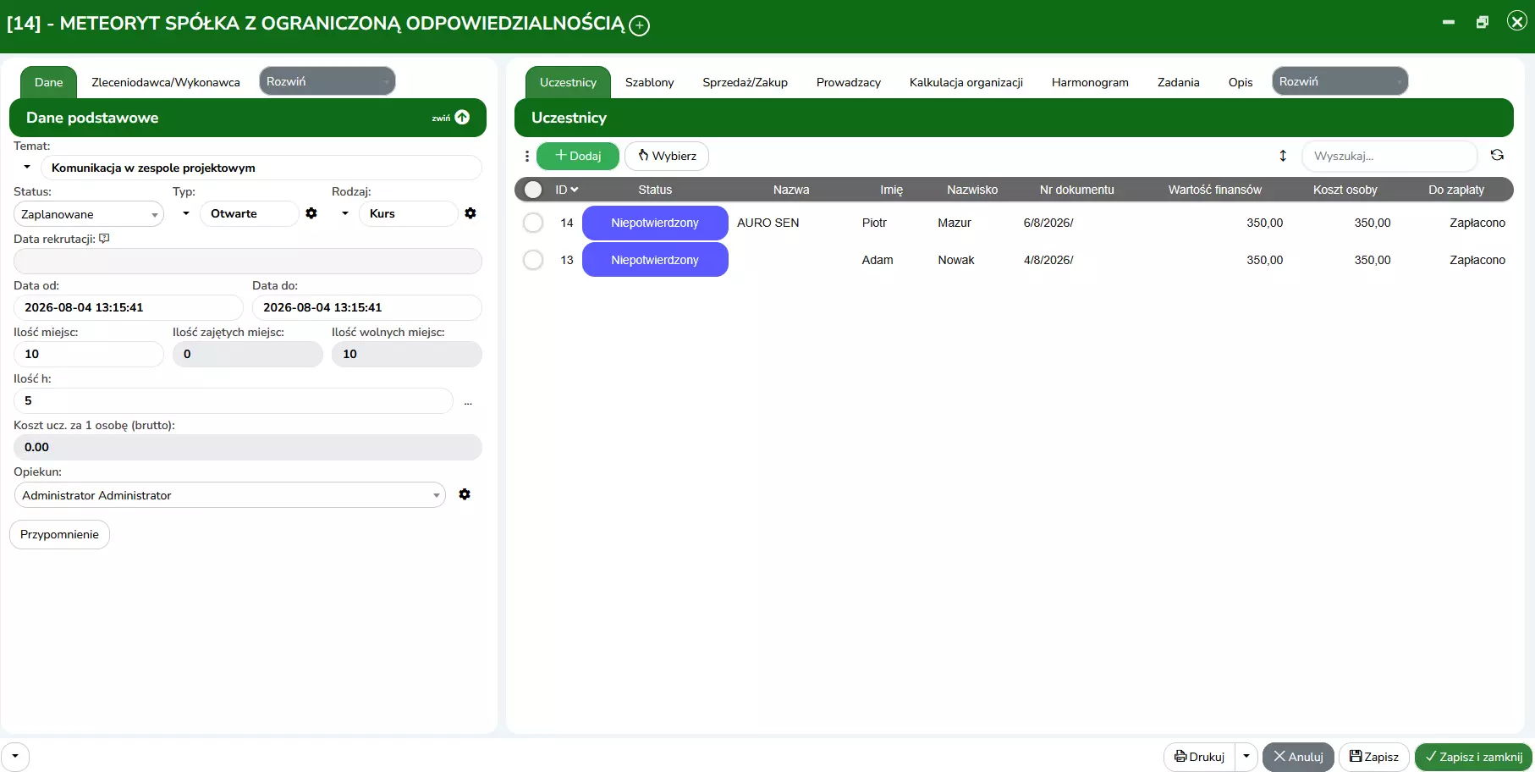Open the Harmonogram tab
Viewport: 1535px width, 772px height.
1090,82
